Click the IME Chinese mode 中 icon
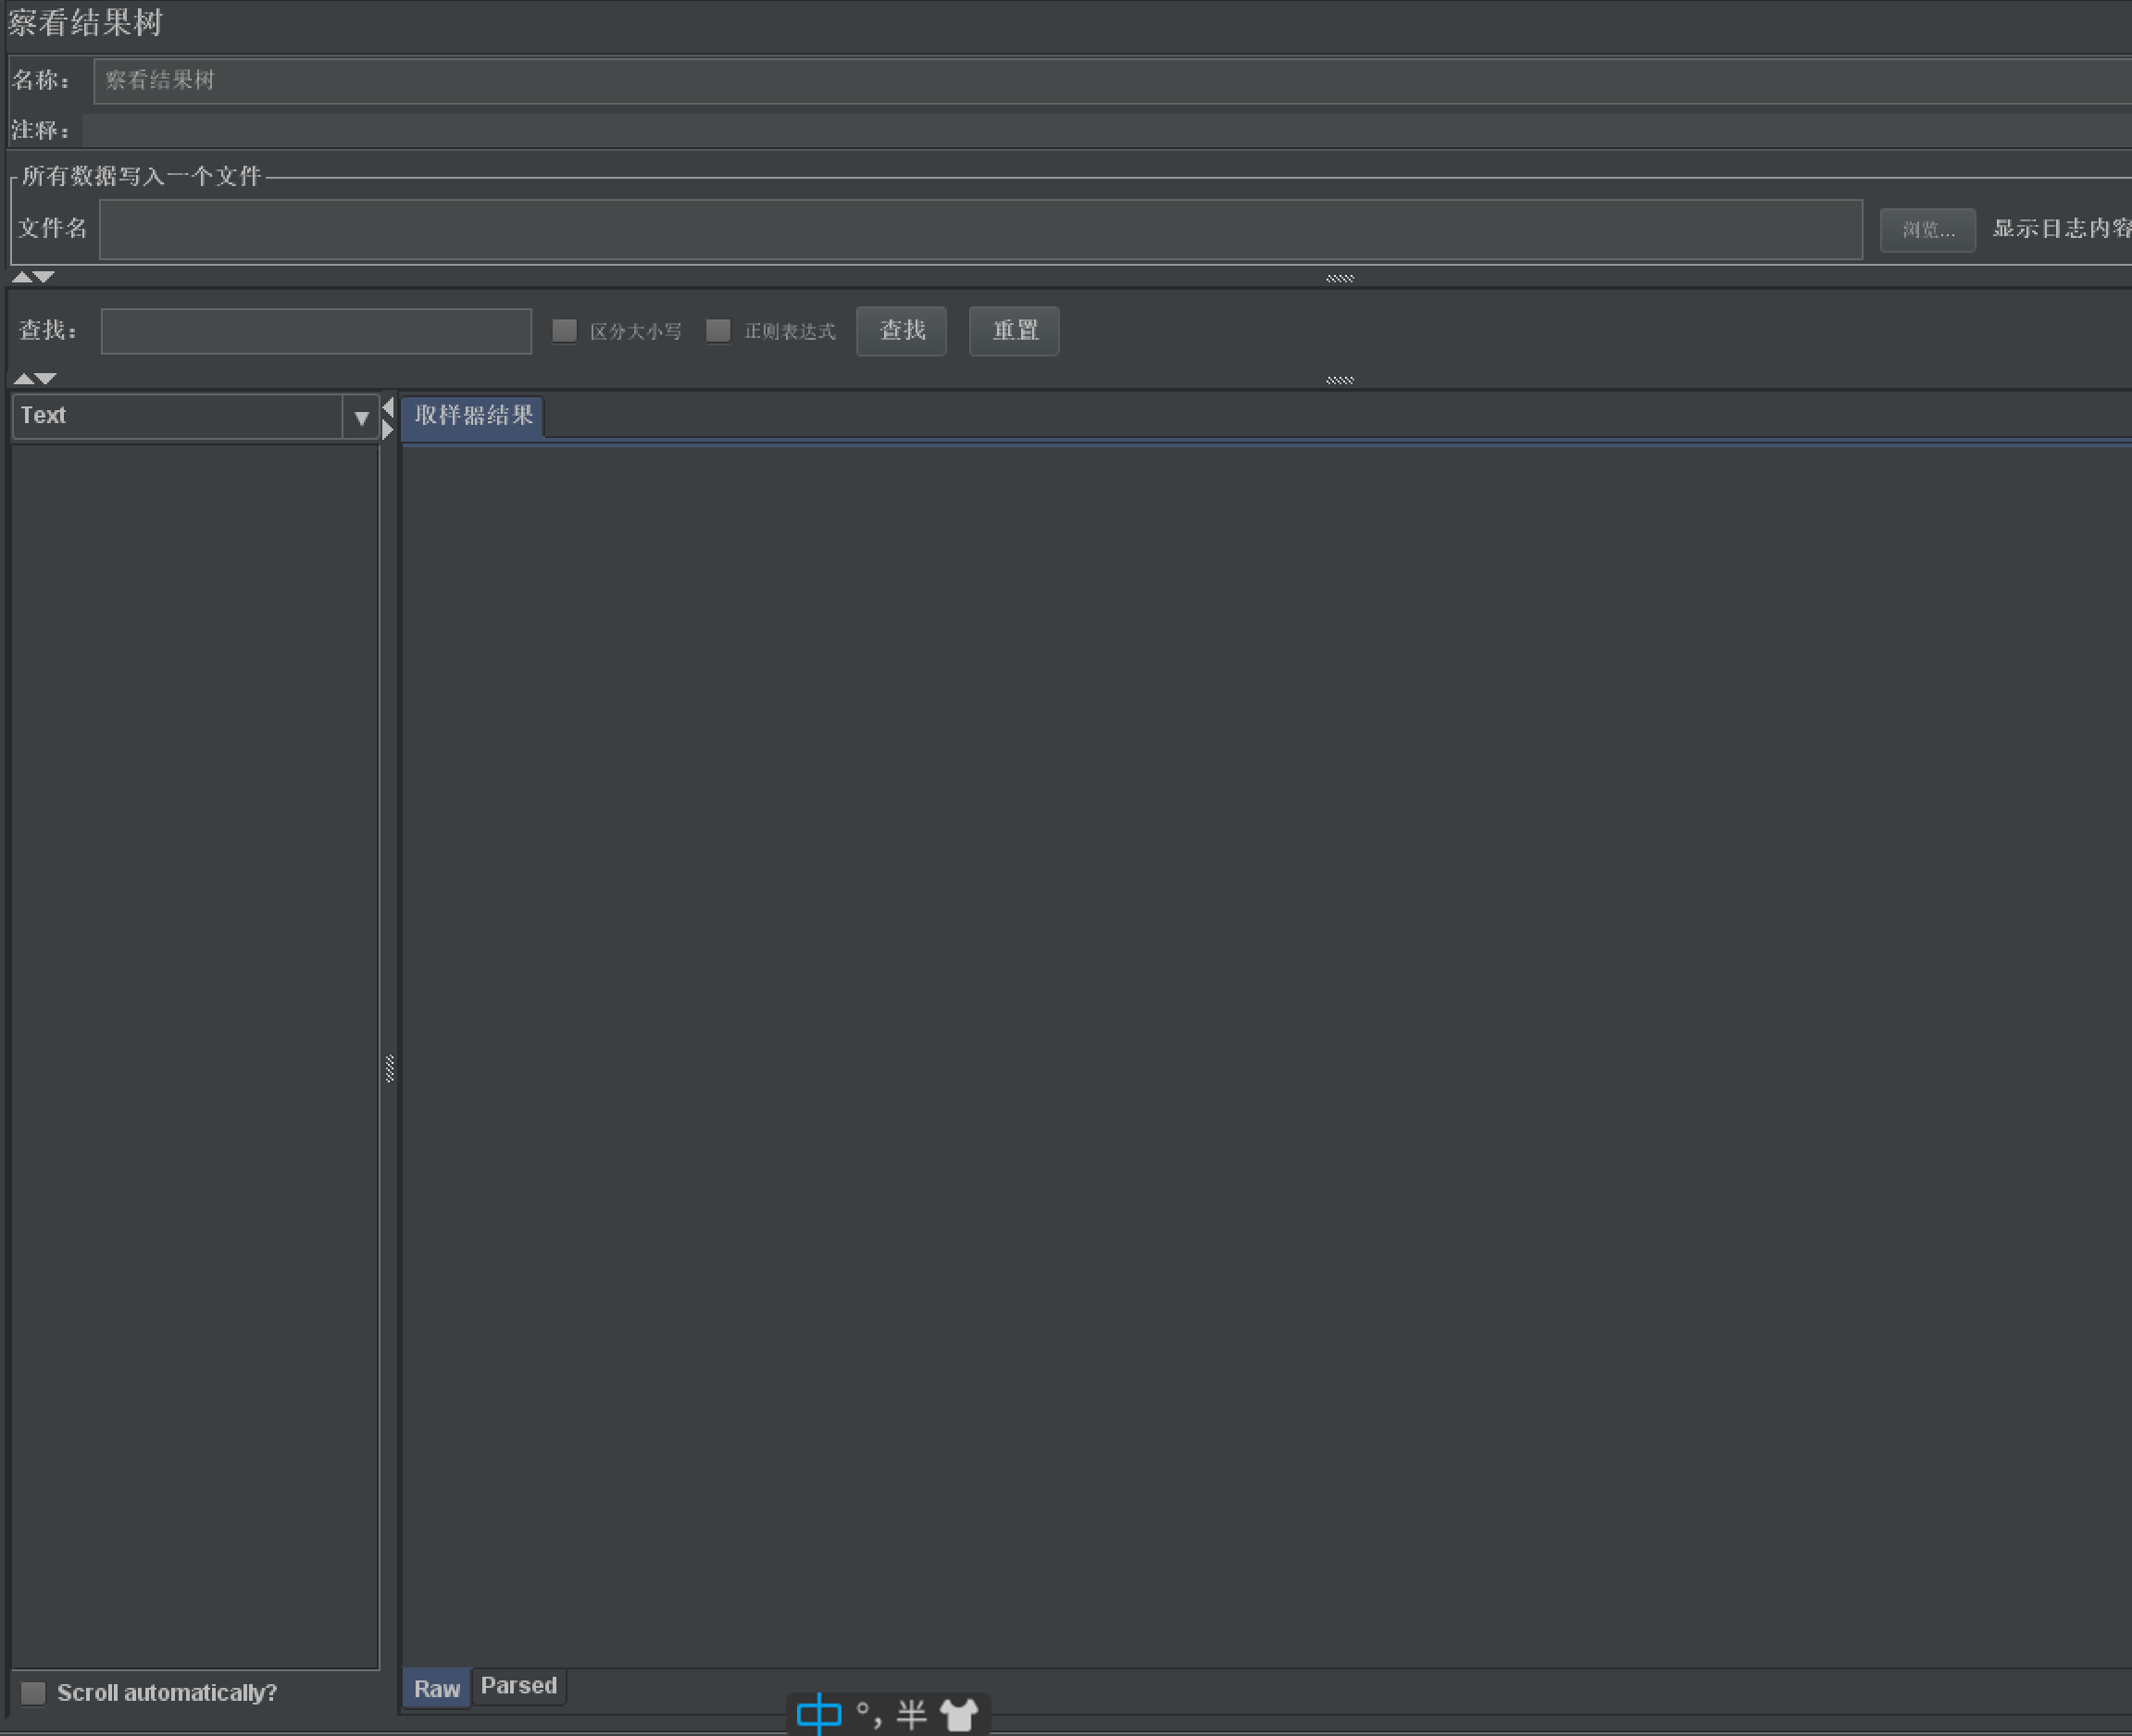The width and height of the screenshot is (2132, 1736). click(818, 1714)
